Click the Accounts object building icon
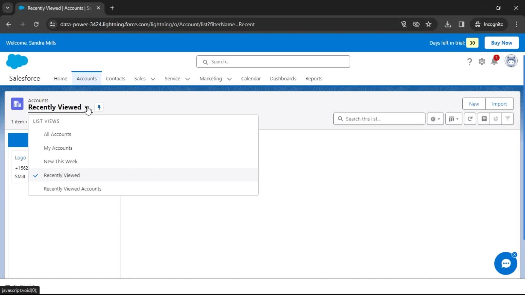 [x=17, y=104]
